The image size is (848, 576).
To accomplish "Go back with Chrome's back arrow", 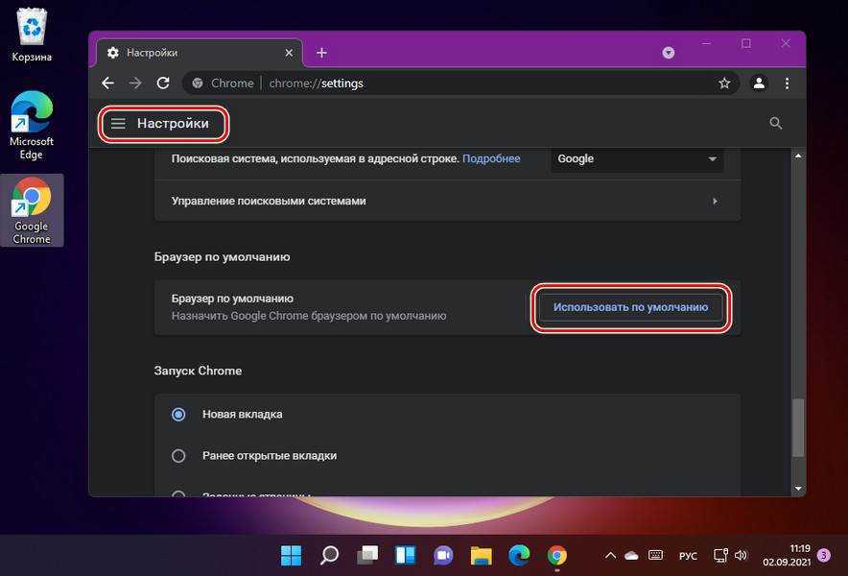I will pyautogui.click(x=108, y=84).
